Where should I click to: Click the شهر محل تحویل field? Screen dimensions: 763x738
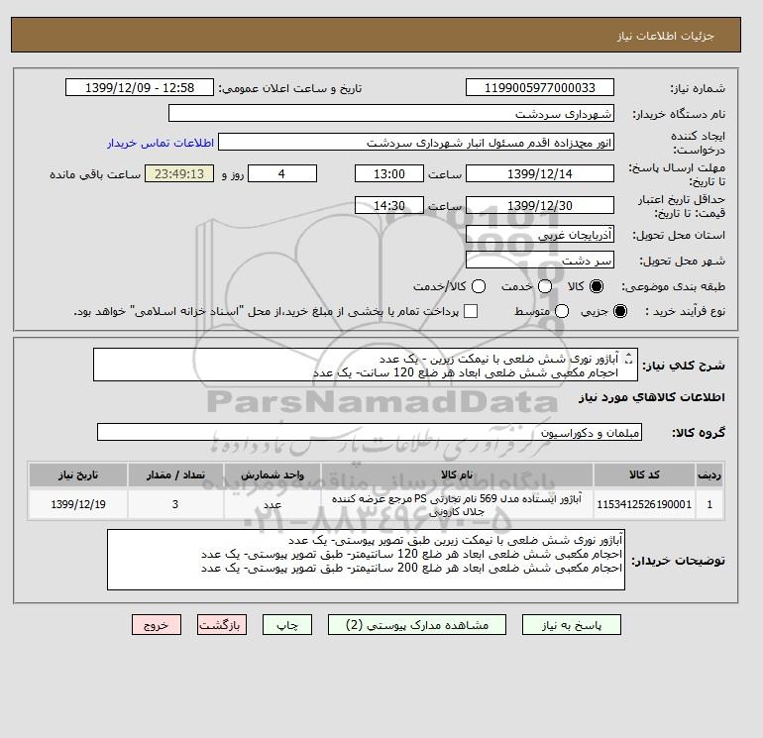[540, 260]
